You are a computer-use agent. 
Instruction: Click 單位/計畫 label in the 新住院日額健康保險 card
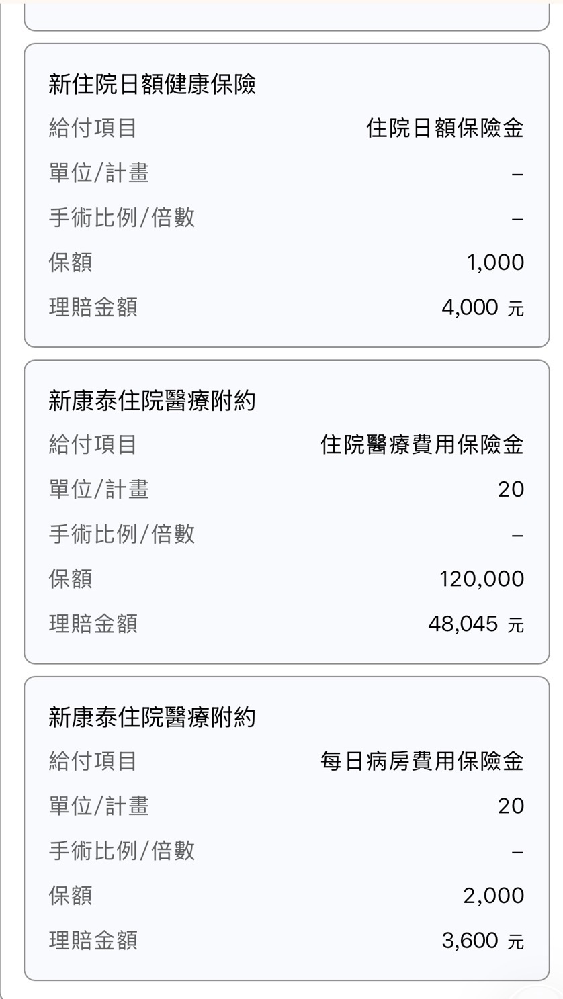coord(99,173)
